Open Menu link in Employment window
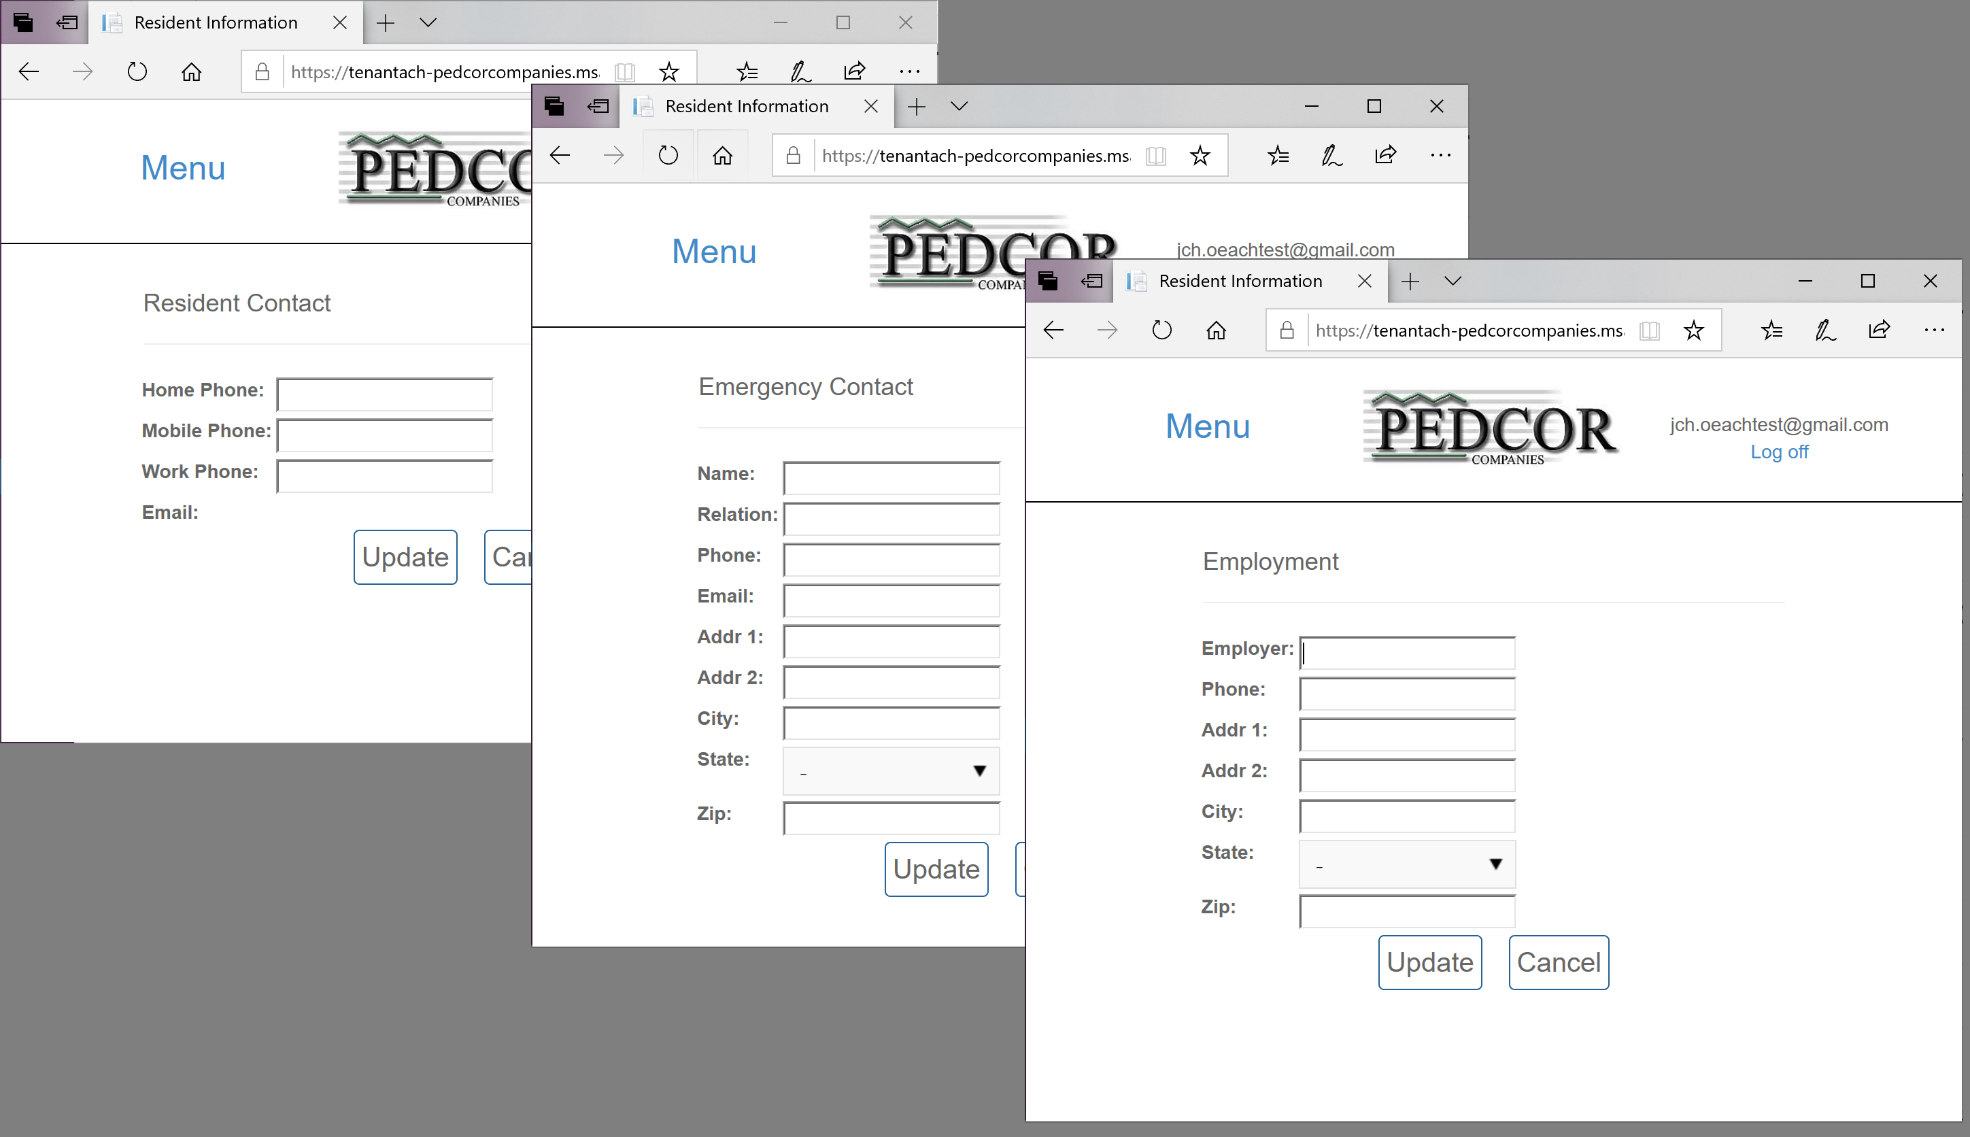The height and width of the screenshot is (1137, 1970). tap(1207, 426)
